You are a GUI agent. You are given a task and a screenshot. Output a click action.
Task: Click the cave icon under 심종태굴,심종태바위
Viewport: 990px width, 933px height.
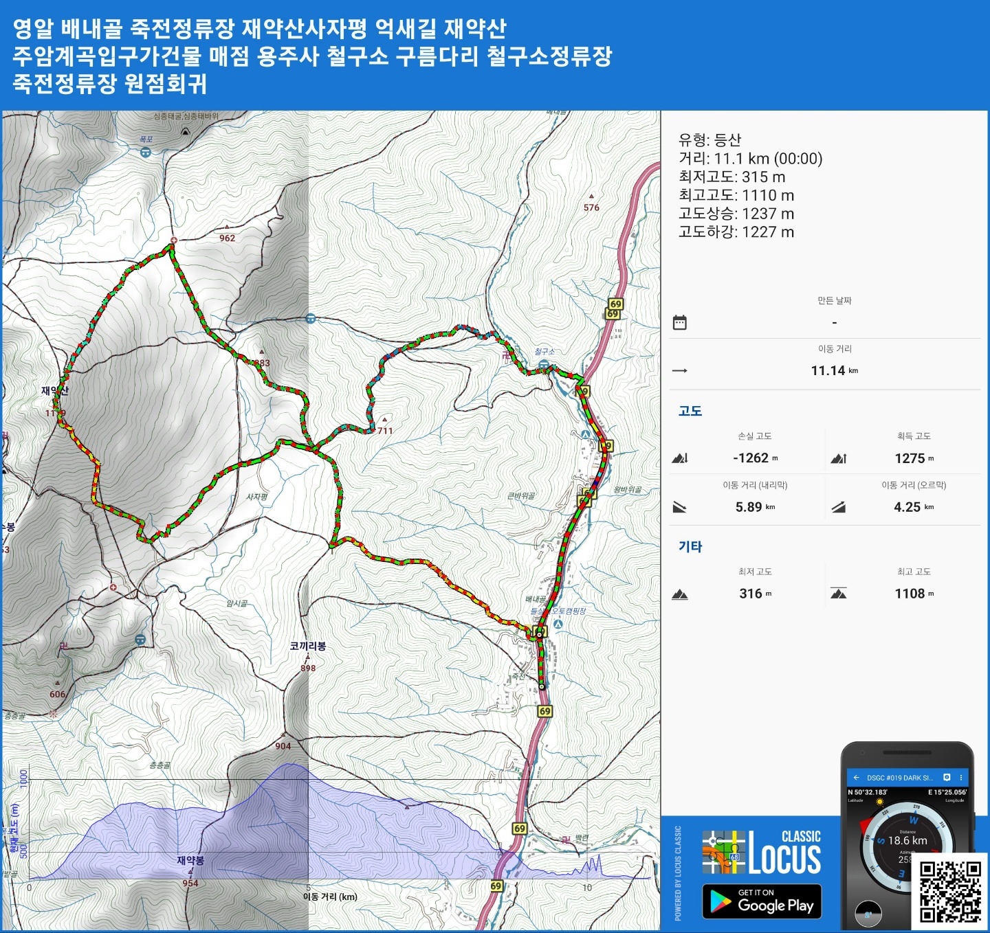[185, 131]
